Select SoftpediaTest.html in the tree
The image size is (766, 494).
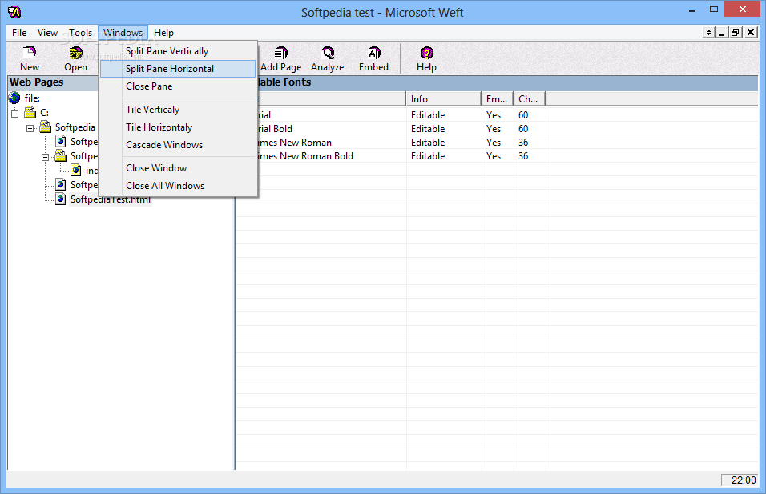(x=110, y=199)
